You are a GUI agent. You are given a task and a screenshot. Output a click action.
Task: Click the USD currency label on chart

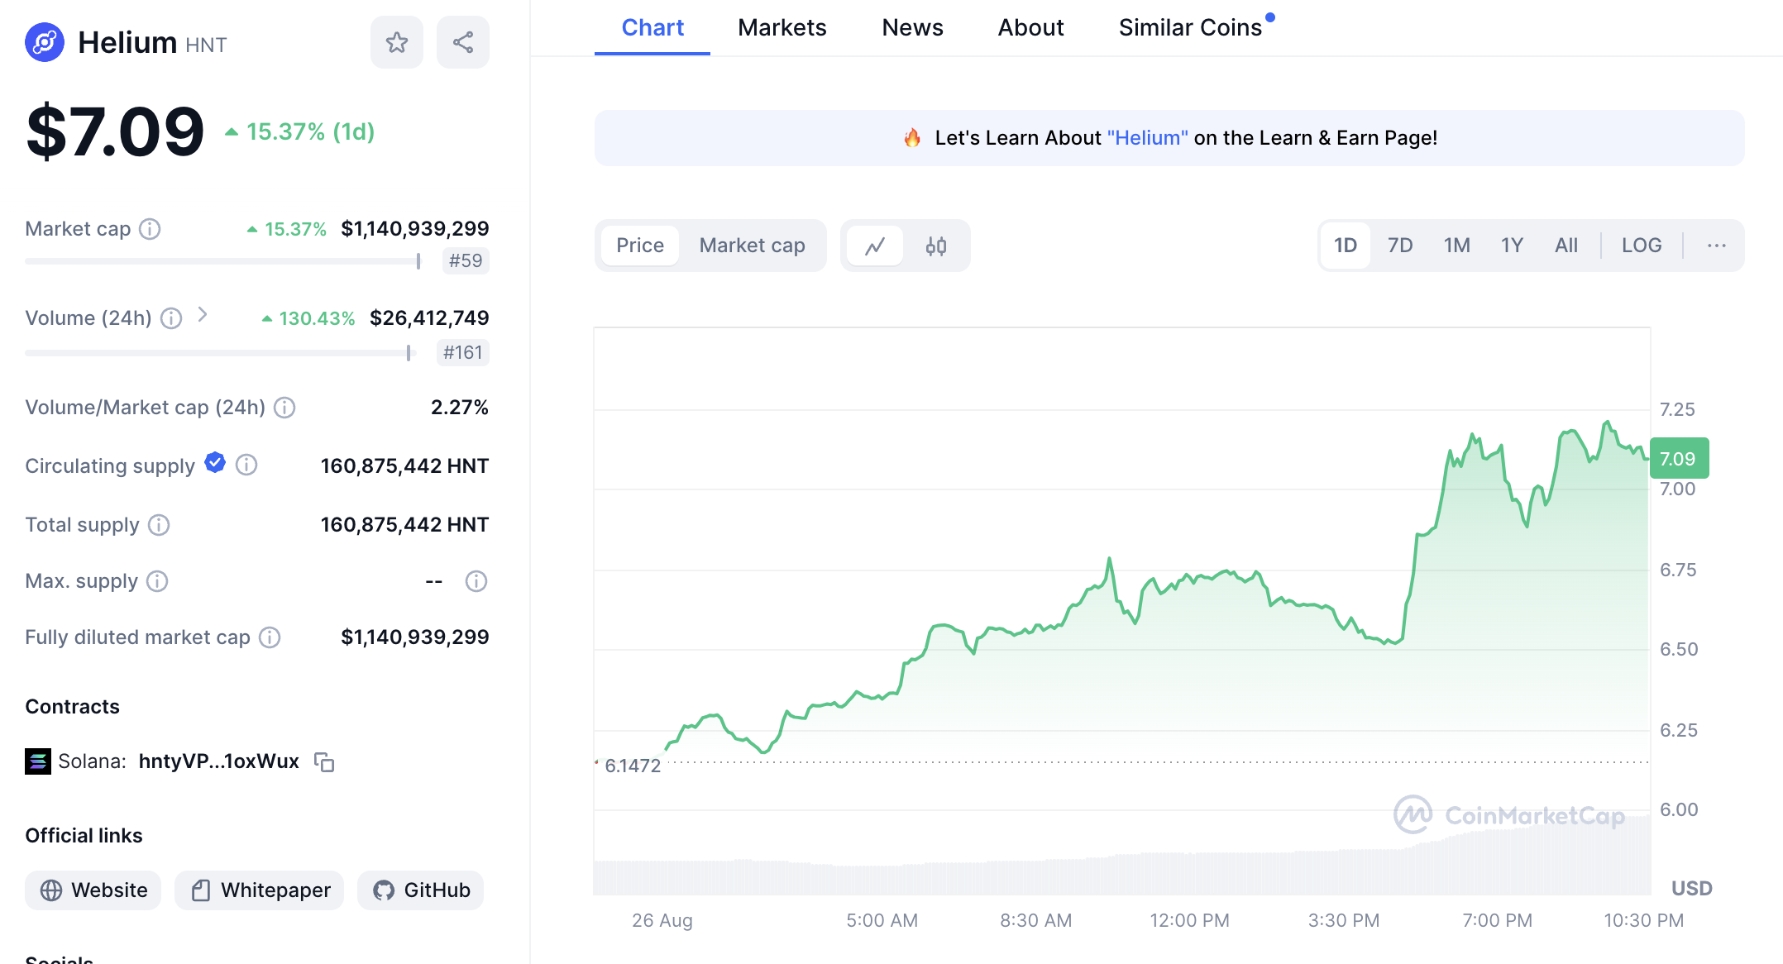coord(1691,889)
